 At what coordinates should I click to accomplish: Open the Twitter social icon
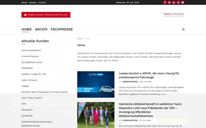[169, 2]
